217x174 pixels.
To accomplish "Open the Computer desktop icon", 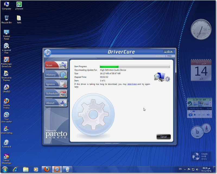I will coord(7,6).
